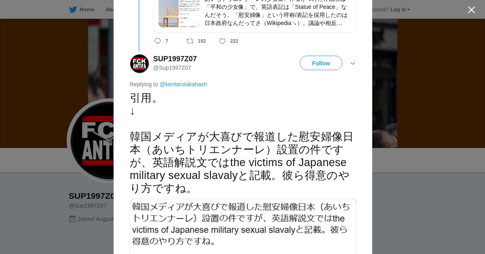Expand the tweet options chevron next to Follow
The height and width of the screenshot is (254, 485).
(352, 63)
